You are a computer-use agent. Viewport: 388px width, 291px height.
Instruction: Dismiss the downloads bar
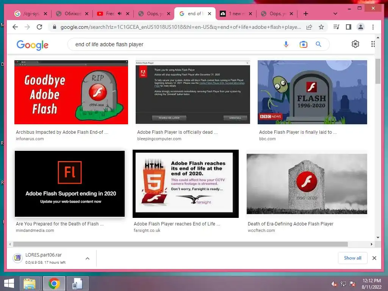coord(374,258)
